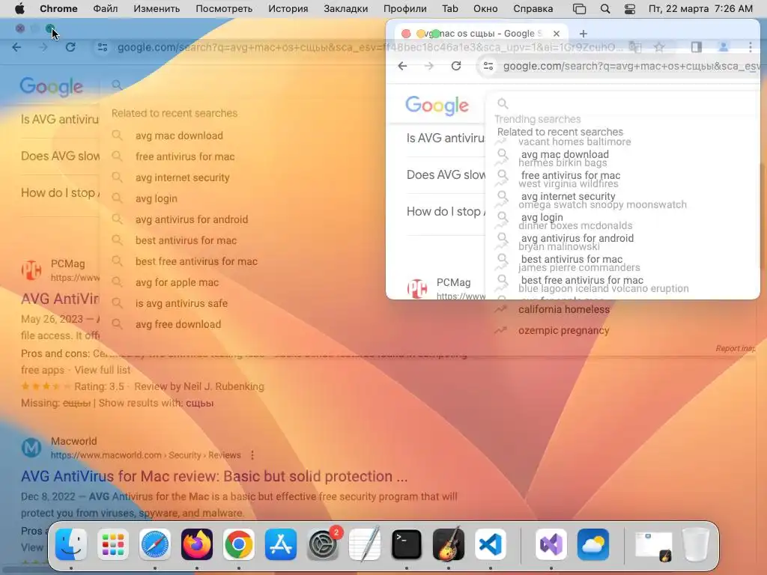This screenshot has width=767, height=575.
Task: Launch Terminal from the Dock
Action: (407, 544)
